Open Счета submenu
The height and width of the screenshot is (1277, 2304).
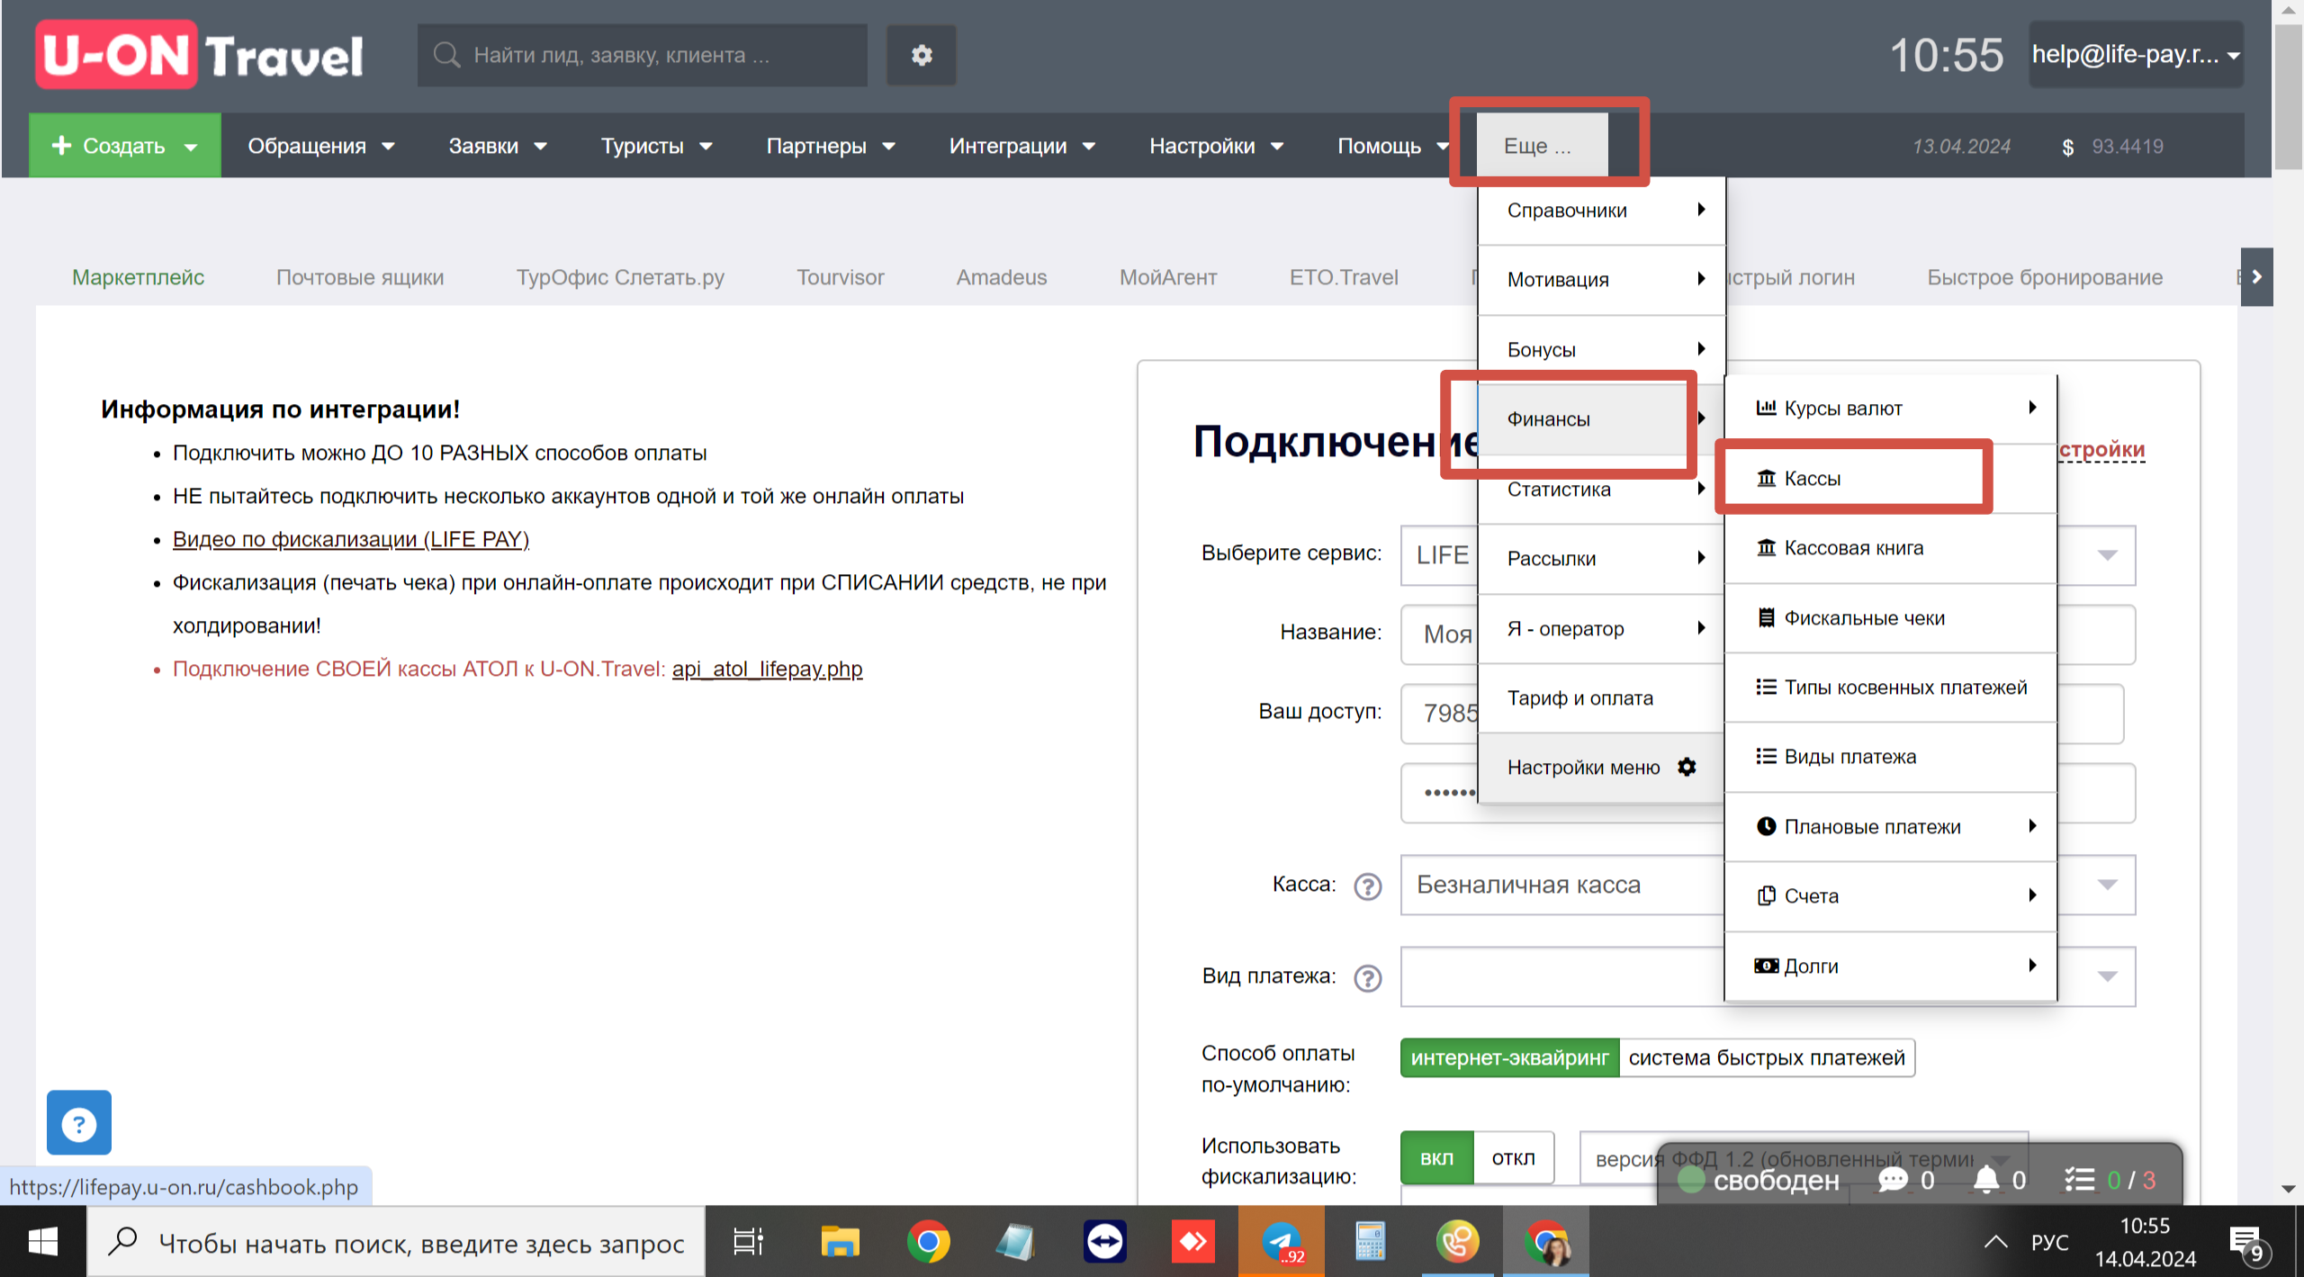point(1891,895)
